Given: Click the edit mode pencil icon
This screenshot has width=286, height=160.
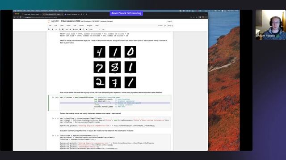Looking at the screenshot, I should [165, 26].
